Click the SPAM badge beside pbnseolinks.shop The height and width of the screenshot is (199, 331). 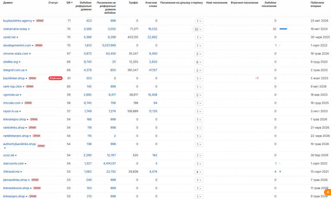click(35, 180)
